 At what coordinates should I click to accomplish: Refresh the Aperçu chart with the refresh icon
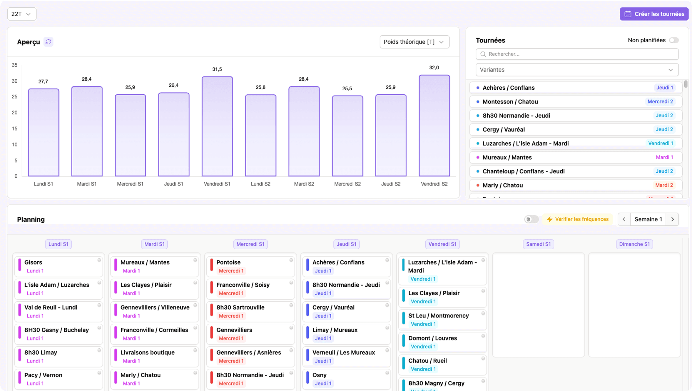(x=49, y=42)
